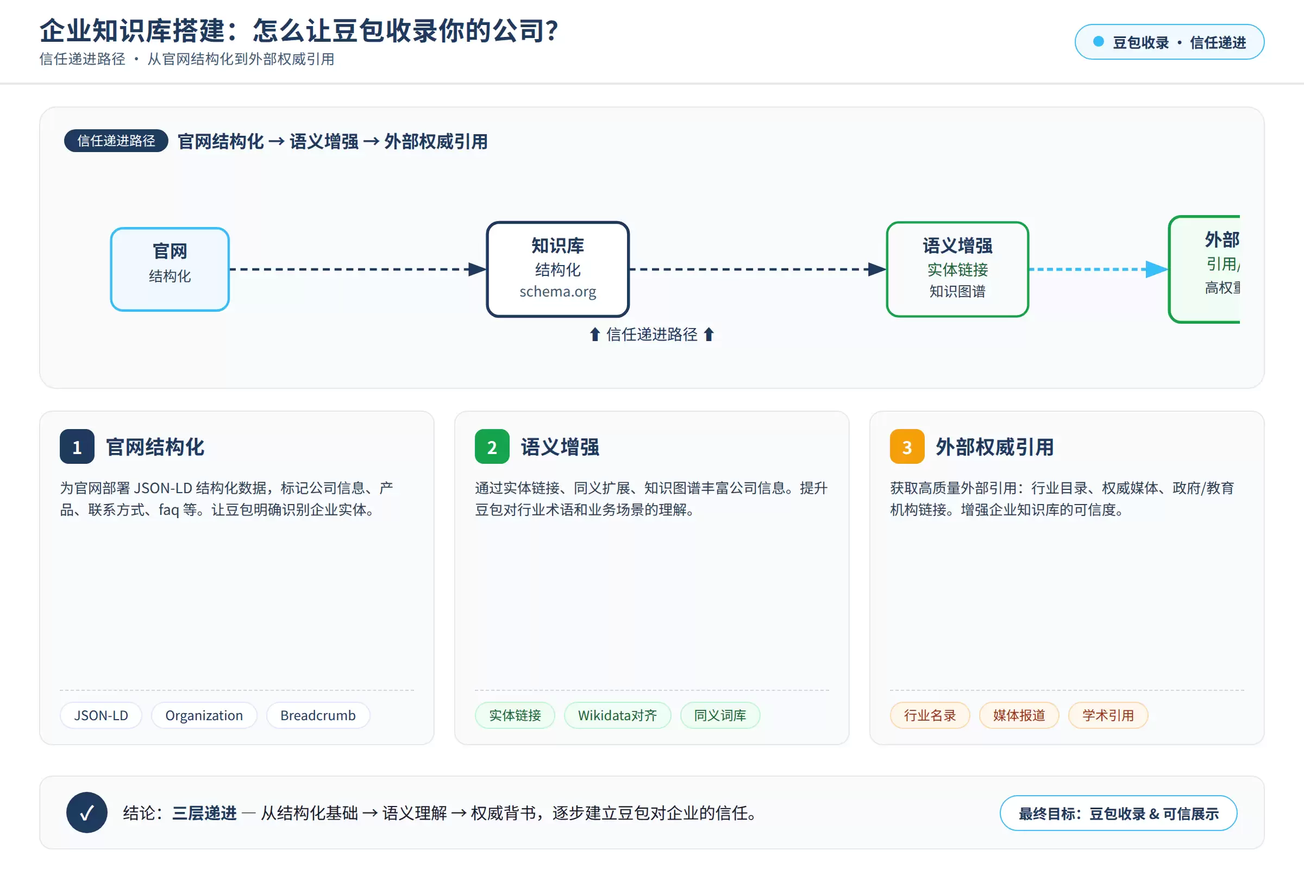Click the 最终目标：豆包收录 & 可信展示 button
1304x869 pixels.
(1118, 813)
